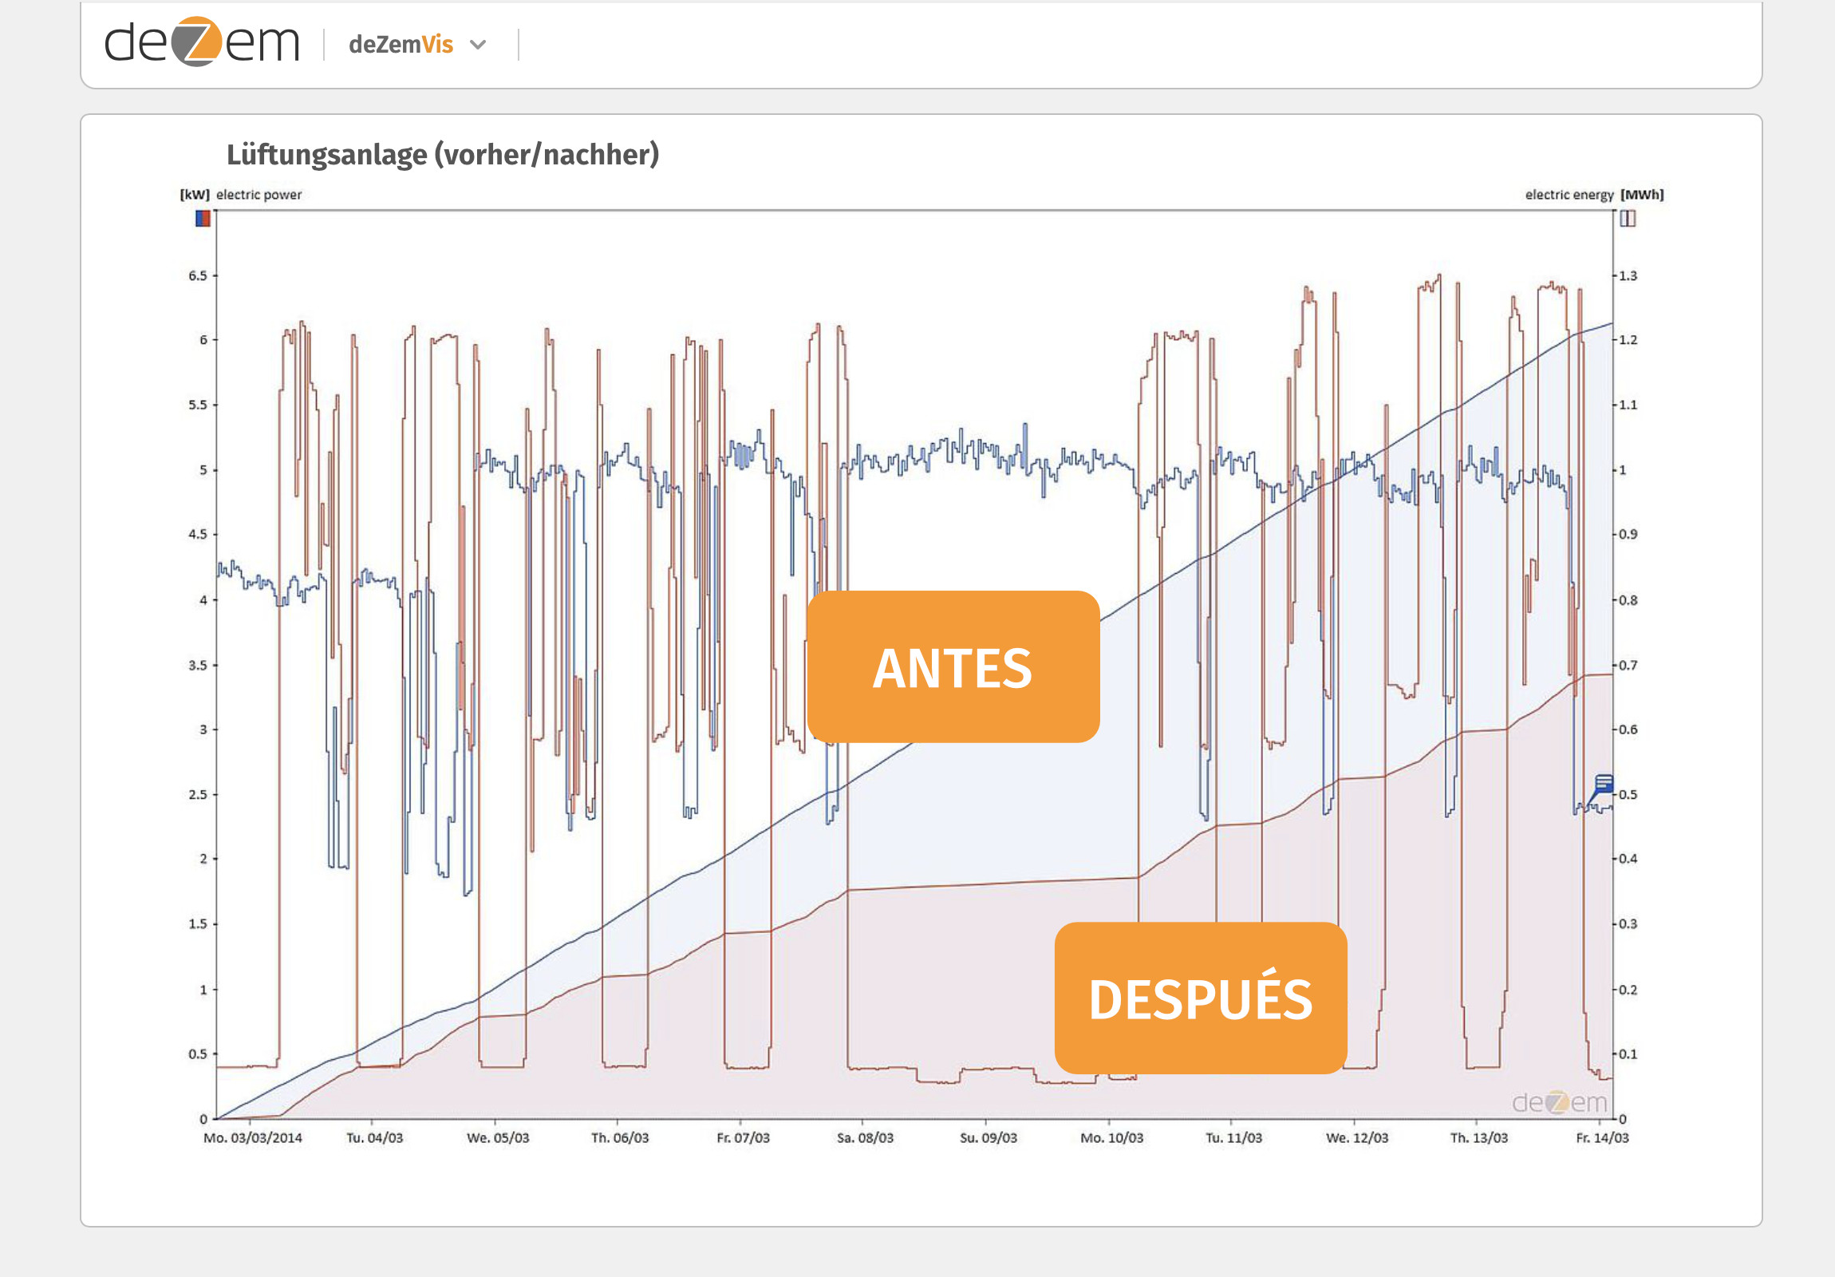
Task: Select the Mo. 03/03/2014 date tick
Action: point(253,1138)
